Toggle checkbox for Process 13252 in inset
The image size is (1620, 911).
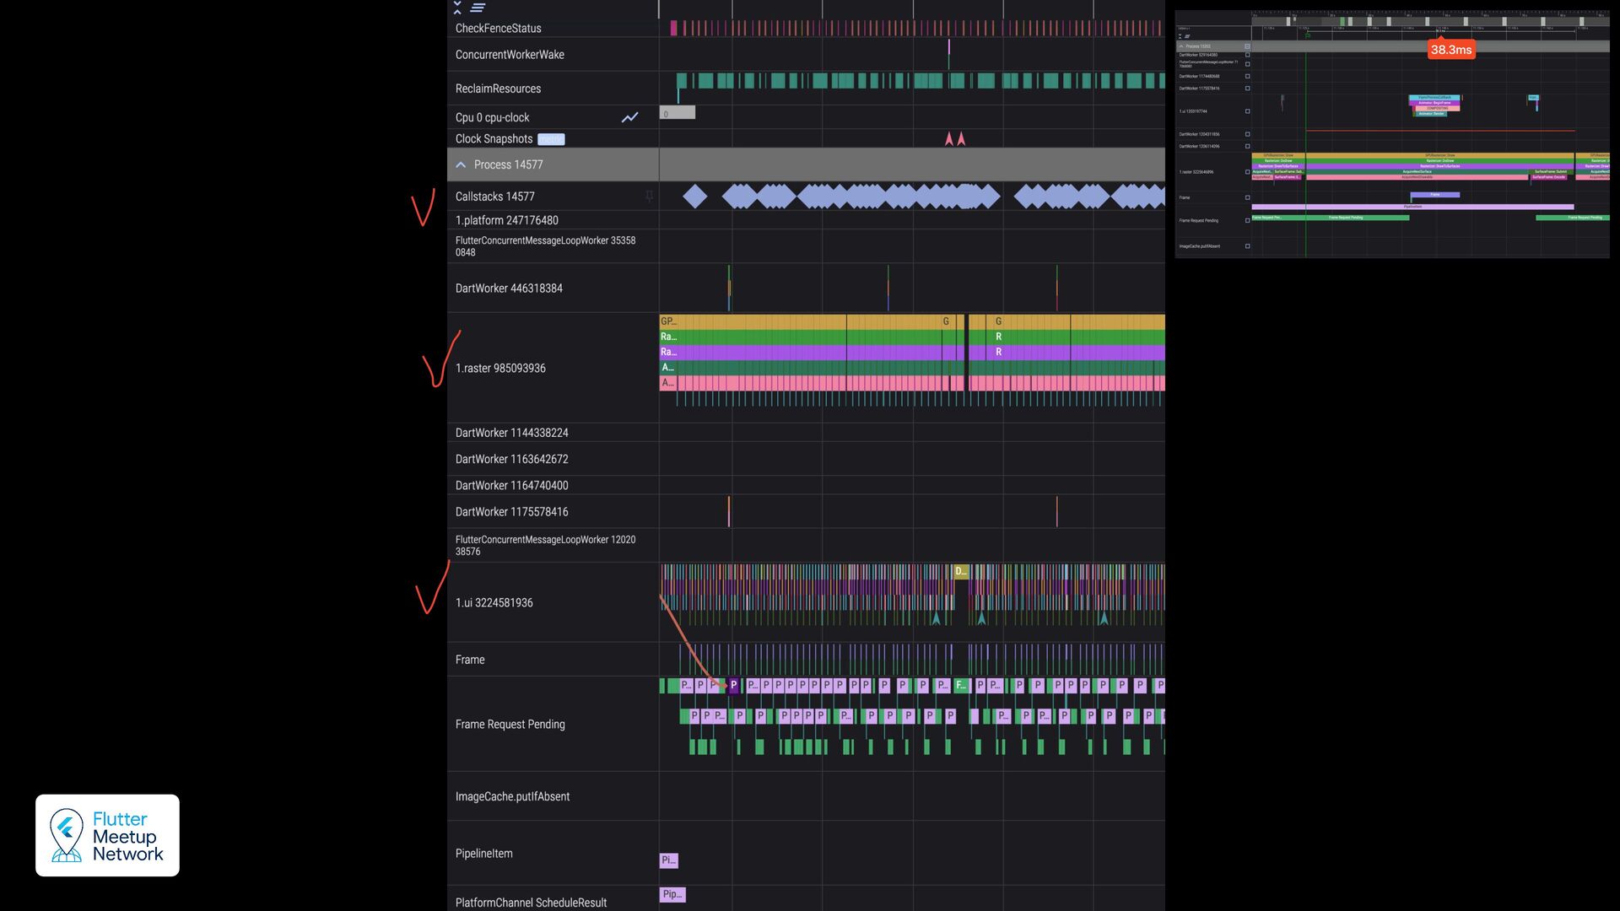coord(1247,46)
